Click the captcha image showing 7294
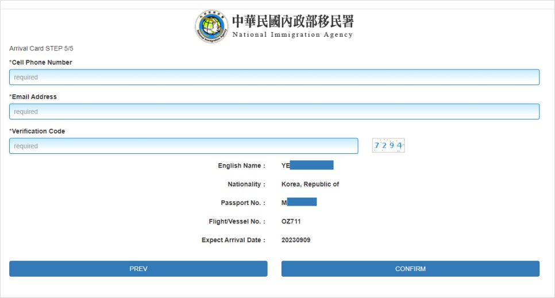 (x=388, y=145)
